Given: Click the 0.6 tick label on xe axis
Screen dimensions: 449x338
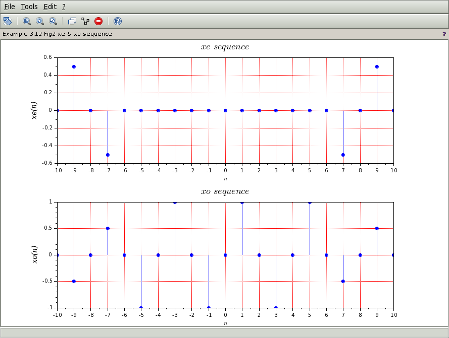Looking at the screenshot, I should pyautogui.click(x=48, y=57).
